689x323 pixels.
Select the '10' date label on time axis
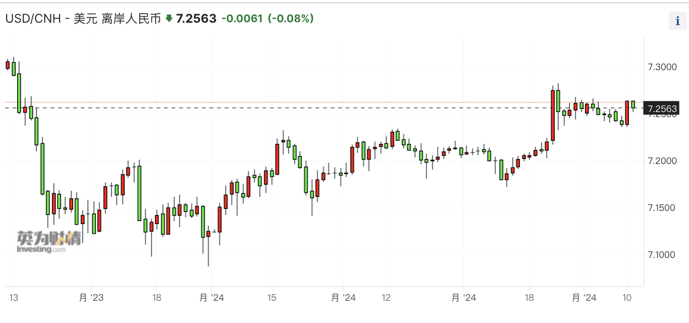[x=626, y=298]
